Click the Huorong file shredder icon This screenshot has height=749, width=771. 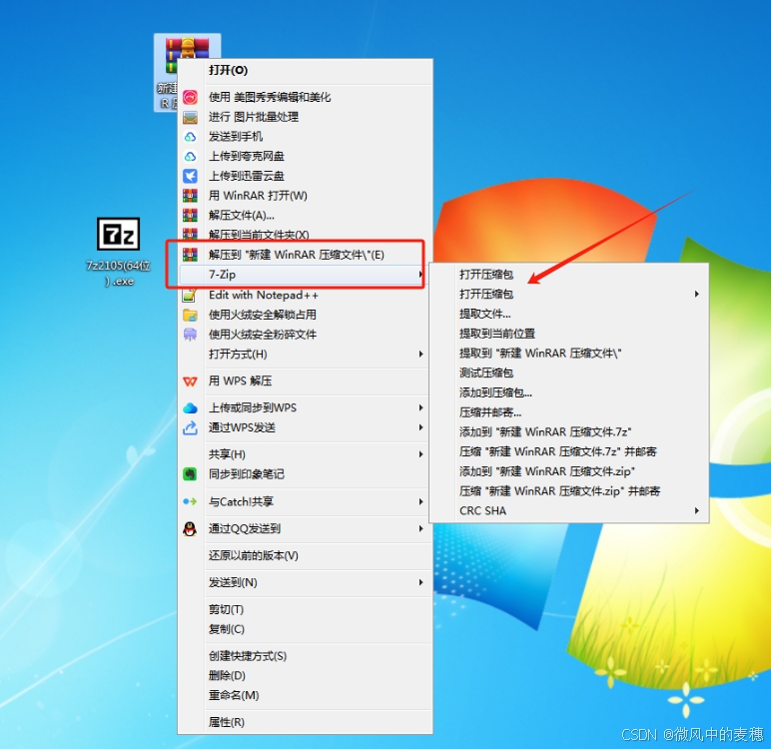191,335
